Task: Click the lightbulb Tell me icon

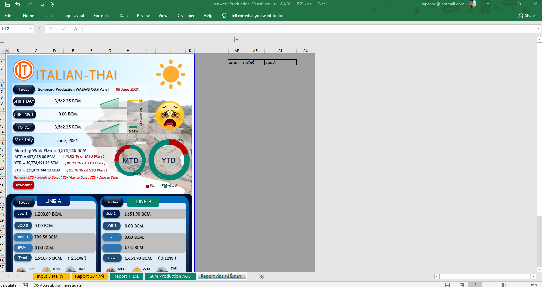Action: click(224, 16)
